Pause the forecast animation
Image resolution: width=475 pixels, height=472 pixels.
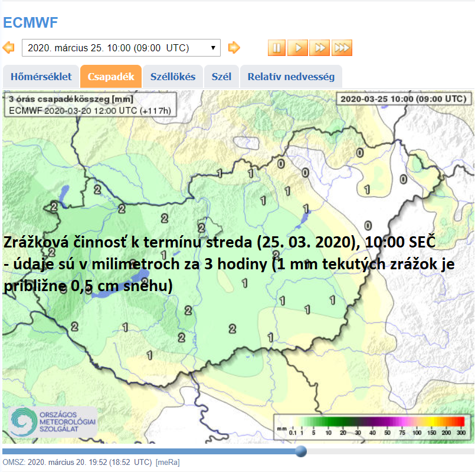pyautogui.click(x=277, y=48)
